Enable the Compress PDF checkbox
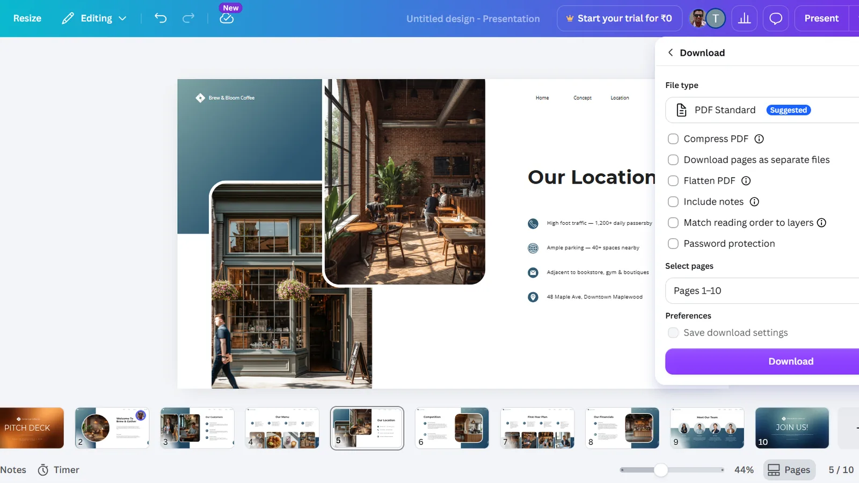 (x=673, y=139)
